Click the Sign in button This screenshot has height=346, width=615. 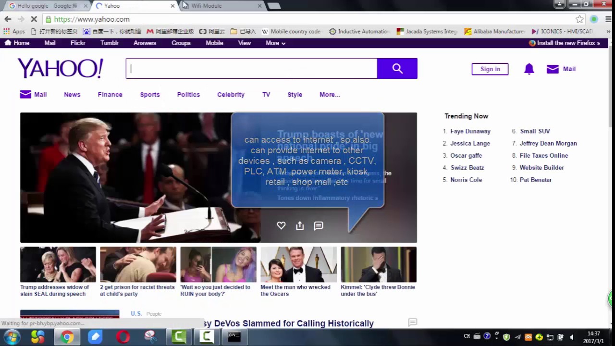(x=490, y=69)
